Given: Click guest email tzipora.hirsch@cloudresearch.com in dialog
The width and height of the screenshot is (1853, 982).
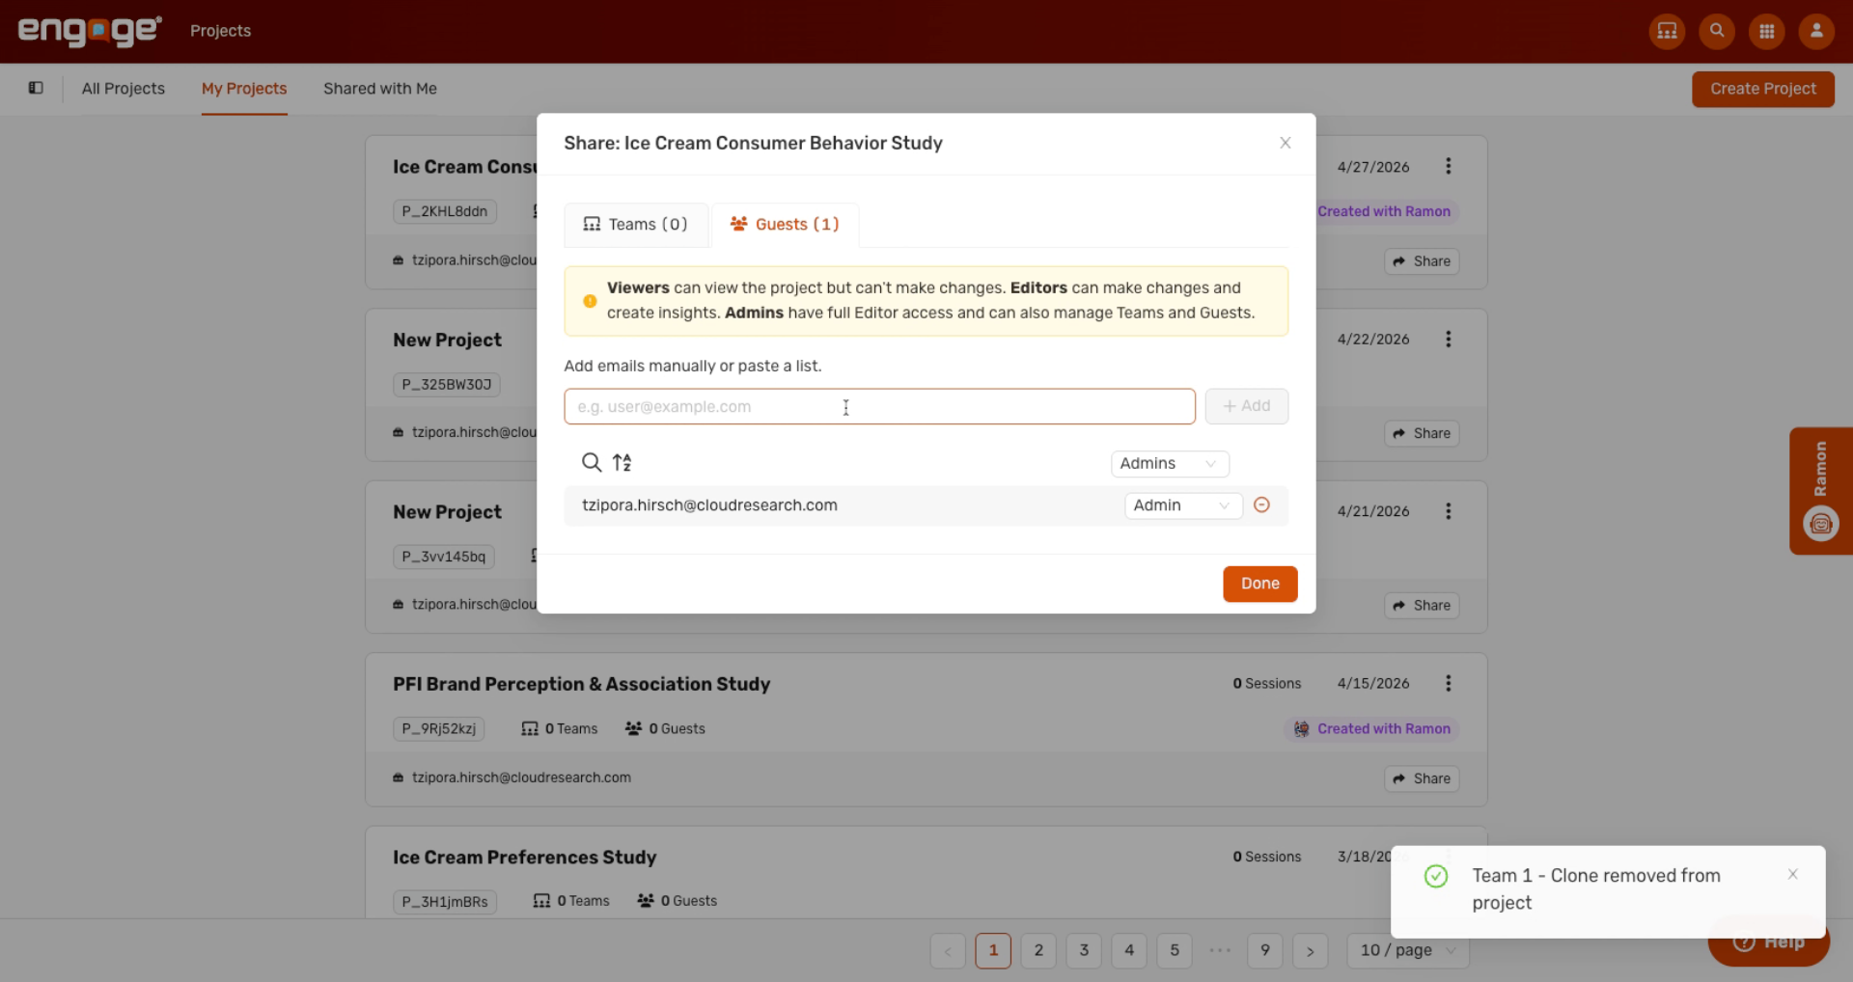Looking at the screenshot, I should tap(709, 505).
